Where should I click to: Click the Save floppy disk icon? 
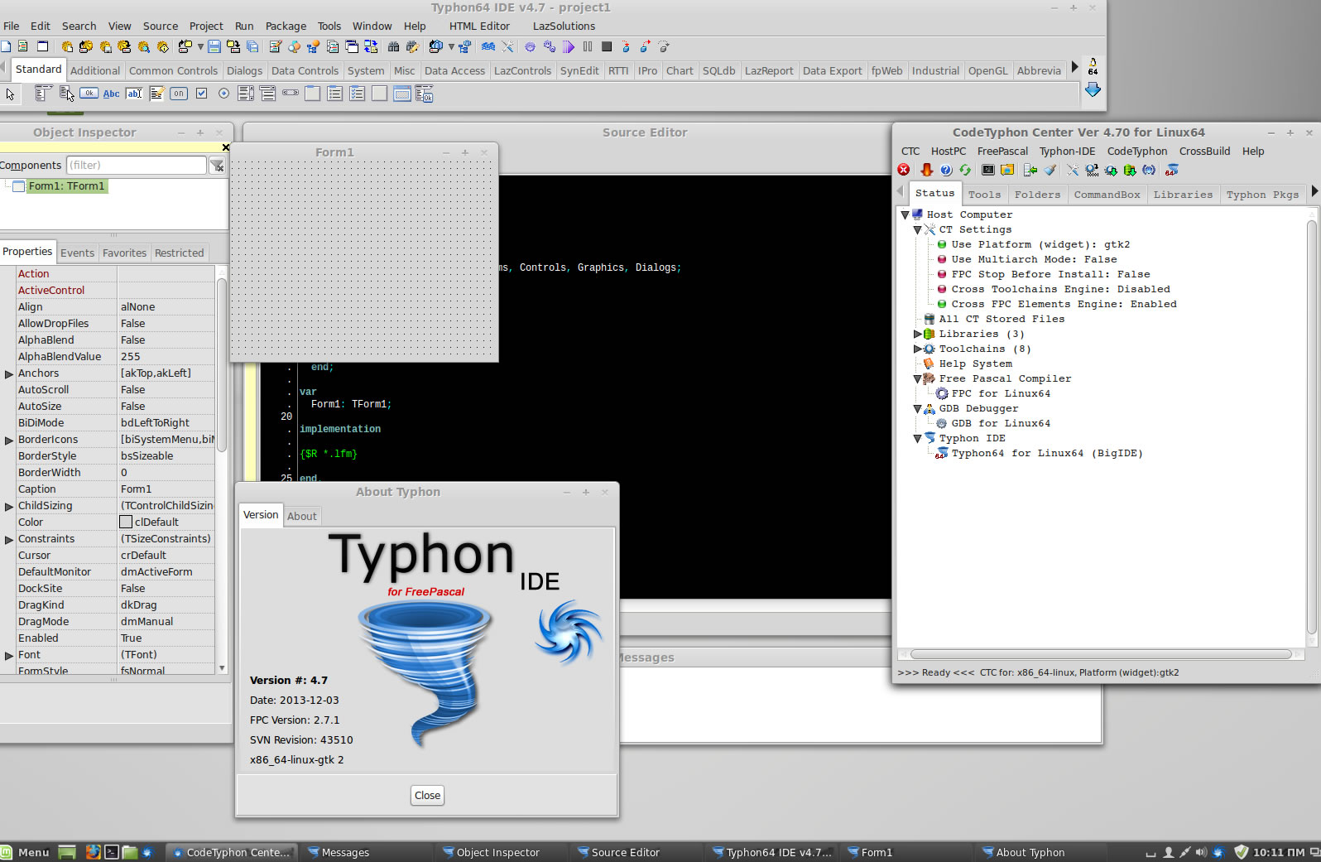coord(214,47)
